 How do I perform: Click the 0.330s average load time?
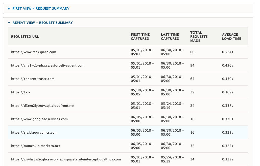click(227, 119)
